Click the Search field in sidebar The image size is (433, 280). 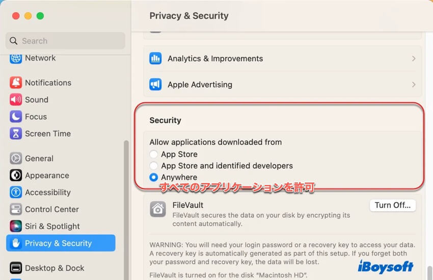(65, 41)
